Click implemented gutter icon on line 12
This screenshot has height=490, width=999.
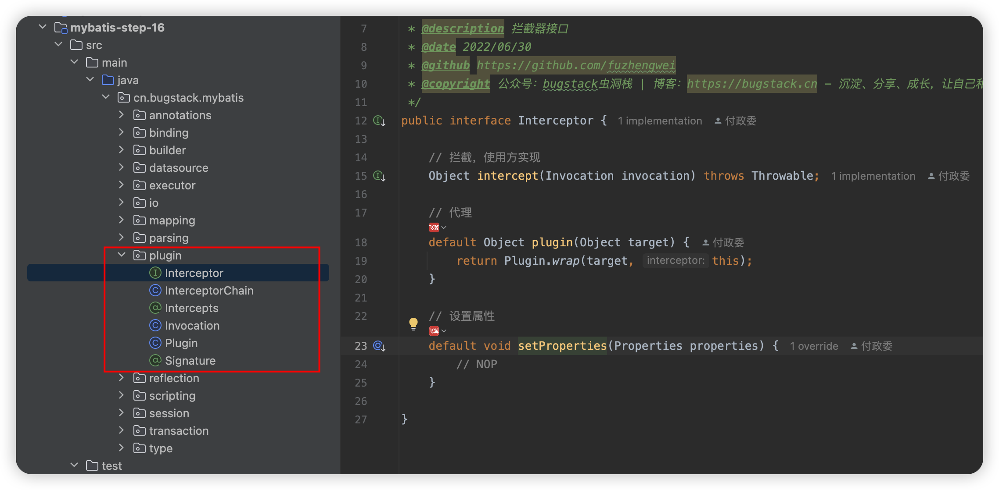[x=379, y=121]
